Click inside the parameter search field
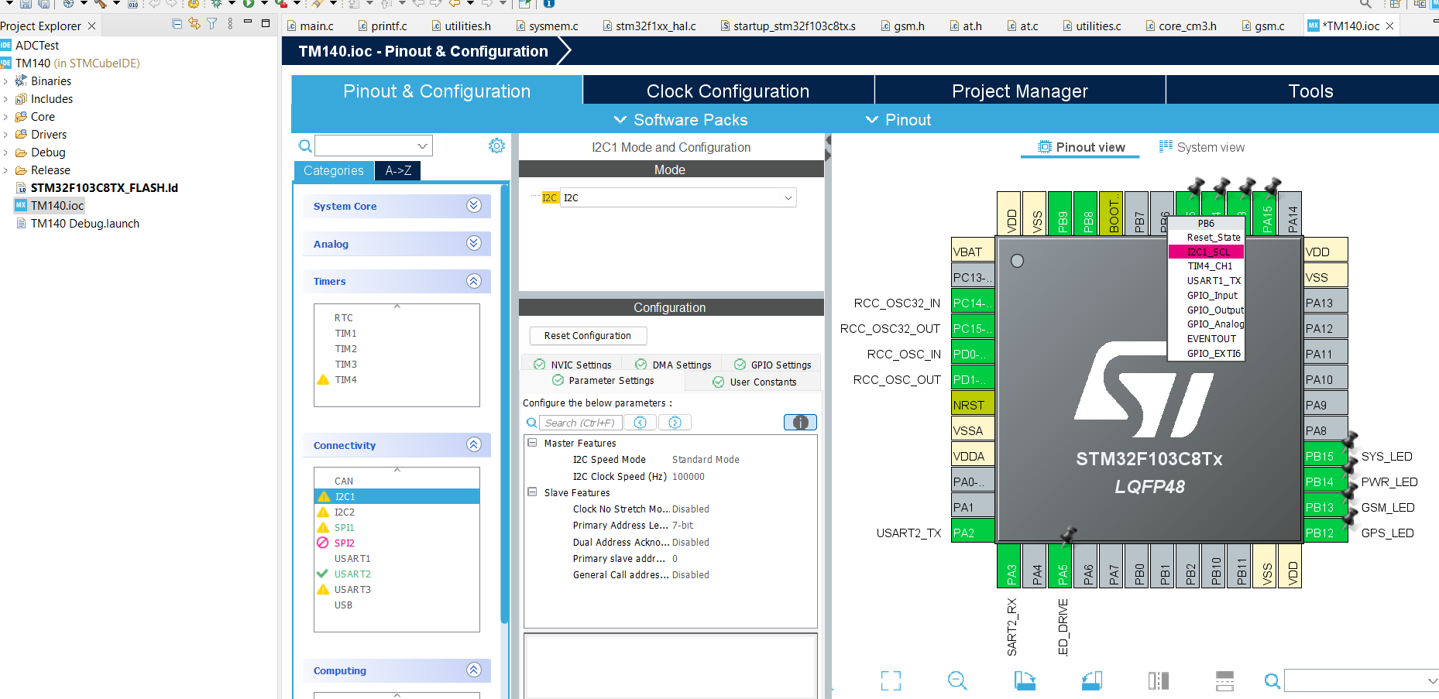This screenshot has height=699, width=1439. 581,422
